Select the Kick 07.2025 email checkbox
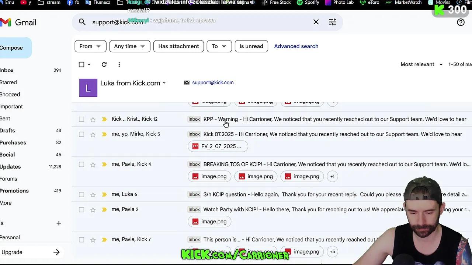 coord(81,134)
